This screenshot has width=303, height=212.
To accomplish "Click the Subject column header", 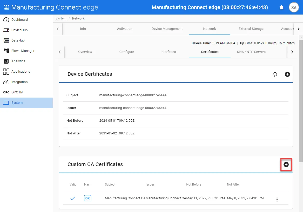I will tap(110, 184).
